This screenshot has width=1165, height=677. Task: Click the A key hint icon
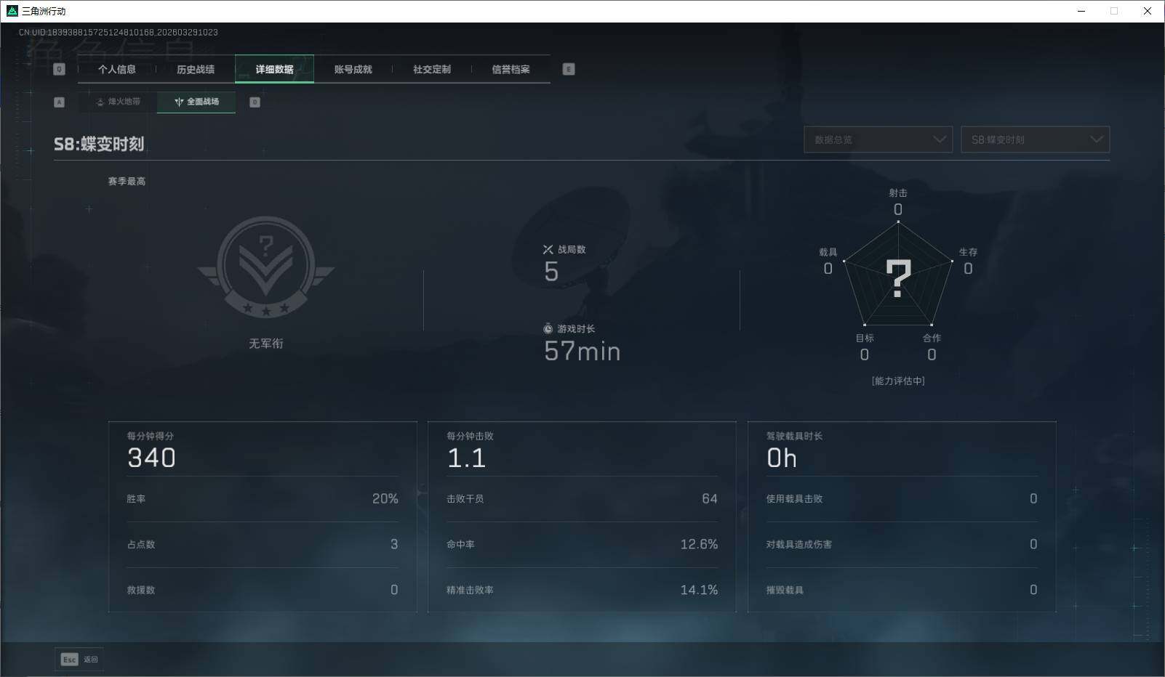click(x=60, y=102)
